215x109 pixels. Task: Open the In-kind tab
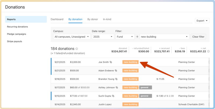(107, 19)
